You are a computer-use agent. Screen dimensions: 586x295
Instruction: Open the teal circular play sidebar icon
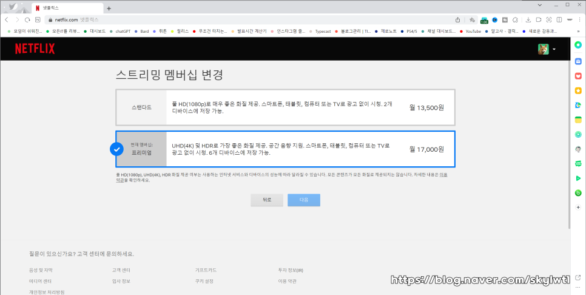click(x=578, y=134)
